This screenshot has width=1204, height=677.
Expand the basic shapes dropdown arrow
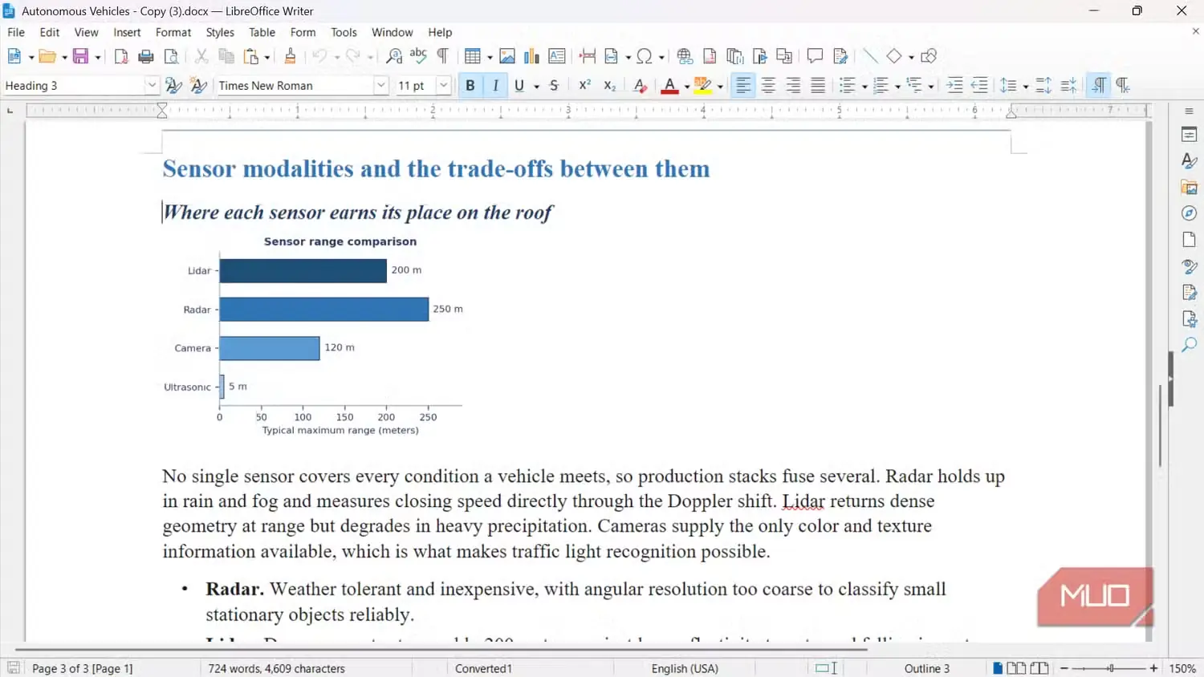(x=911, y=57)
